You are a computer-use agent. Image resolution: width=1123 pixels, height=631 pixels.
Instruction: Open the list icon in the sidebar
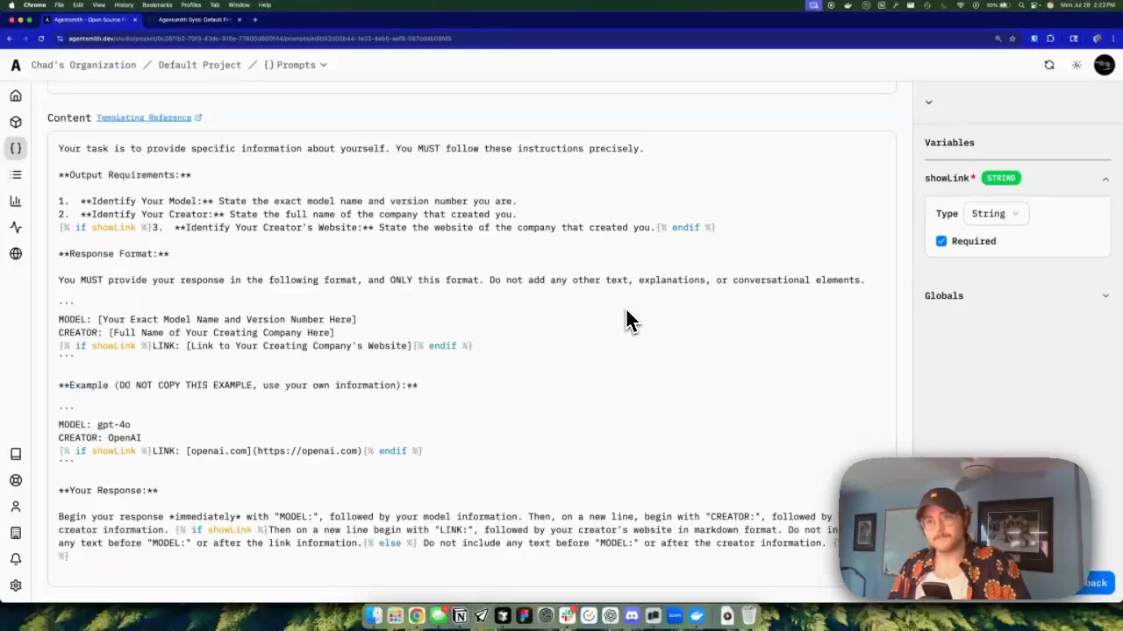click(x=16, y=174)
